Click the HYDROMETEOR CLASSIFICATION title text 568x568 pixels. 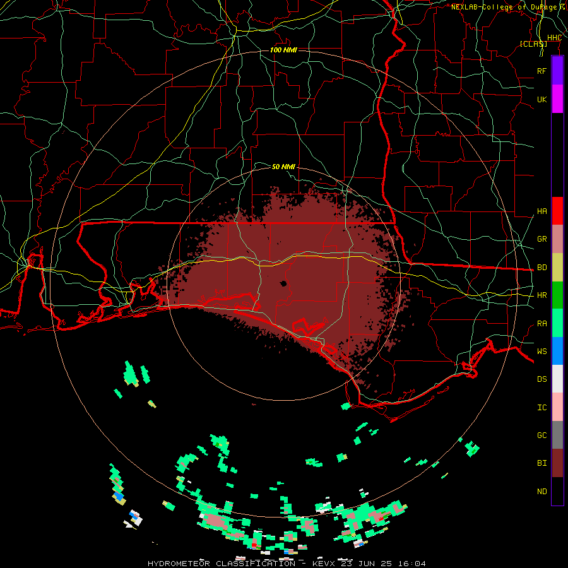point(222,564)
